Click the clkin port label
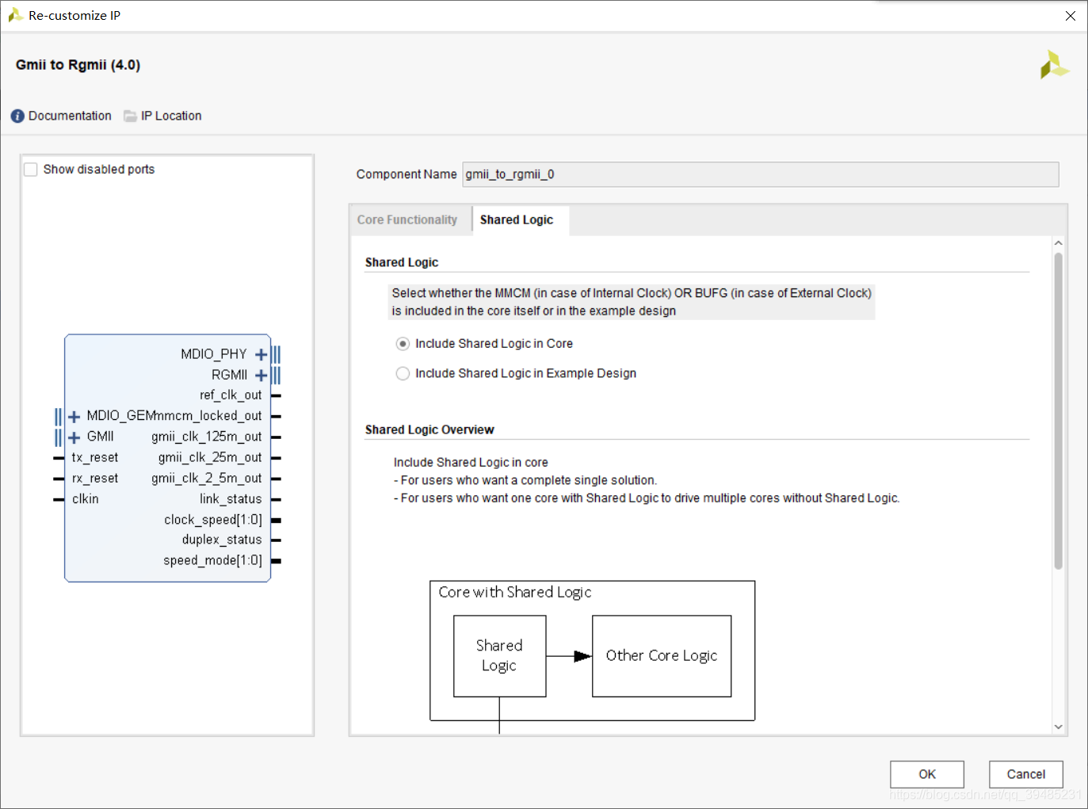Image resolution: width=1088 pixels, height=809 pixels. [x=86, y=499]
